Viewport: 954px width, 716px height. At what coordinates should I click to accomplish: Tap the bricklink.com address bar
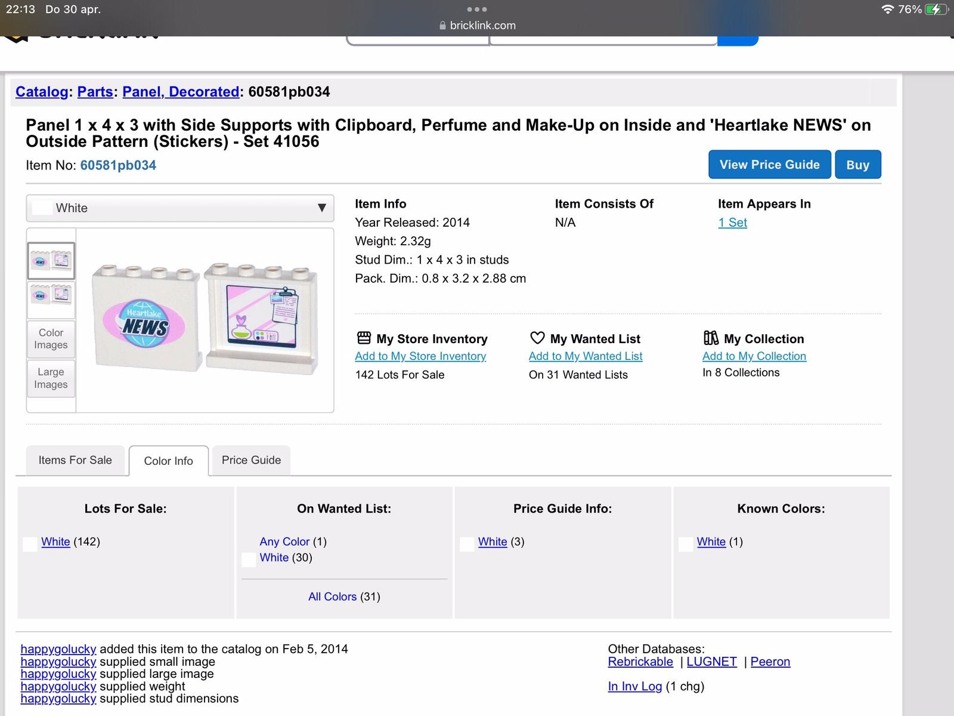(477, 26)
